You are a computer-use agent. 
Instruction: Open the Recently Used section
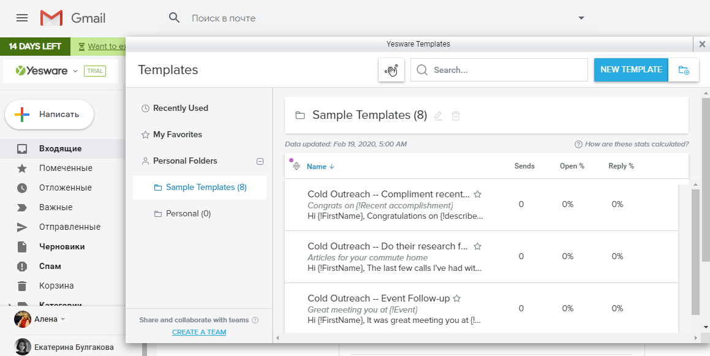tap(180, 108)
